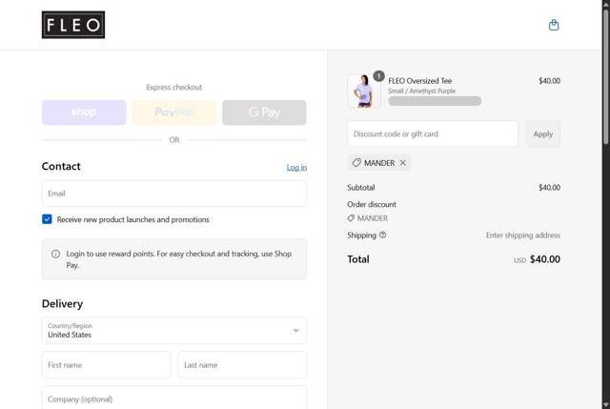Image resolution: width=610 pixels, height=409 pixels.
Task: Click scrollbar down arrow at bottom
Action: 606,405
